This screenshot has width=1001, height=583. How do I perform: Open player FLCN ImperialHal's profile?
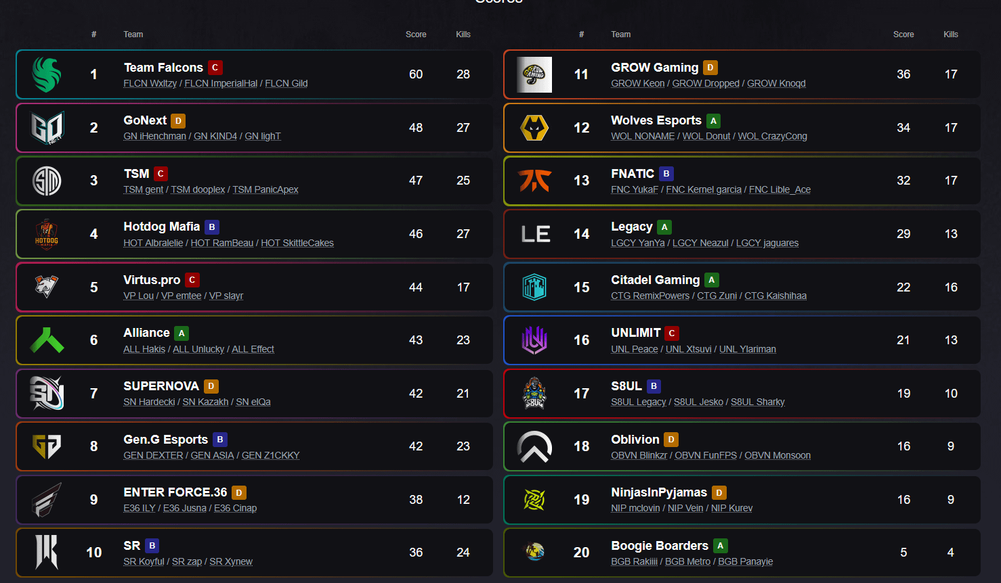(221, 84)
